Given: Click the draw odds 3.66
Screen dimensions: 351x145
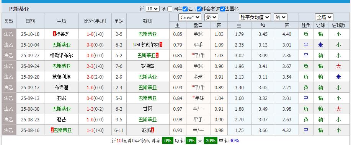Looking at the screenshot, I should coord(263,130).
